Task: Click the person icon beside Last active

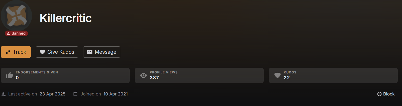Action: 4,94
